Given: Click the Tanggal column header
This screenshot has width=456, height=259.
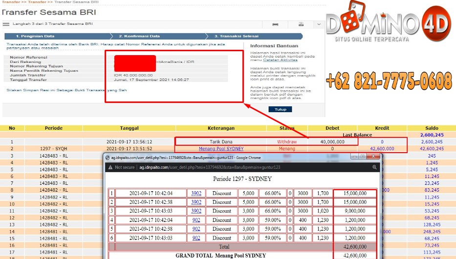Looking at the screenshot, I should pyautogui.click(x=129, y=128).
